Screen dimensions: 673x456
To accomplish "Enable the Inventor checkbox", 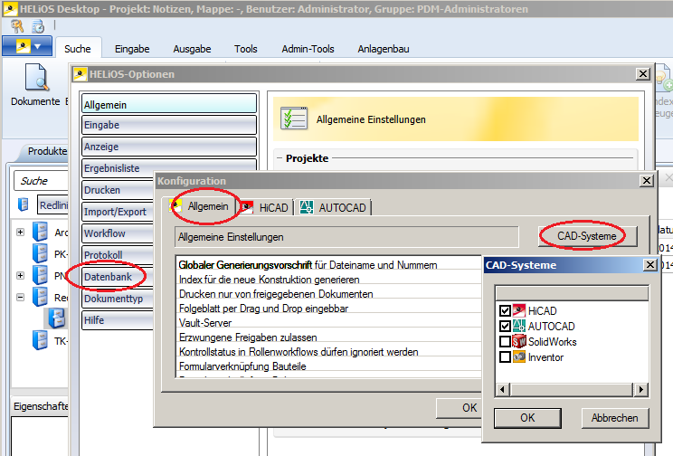I will [x=505, y=356].
